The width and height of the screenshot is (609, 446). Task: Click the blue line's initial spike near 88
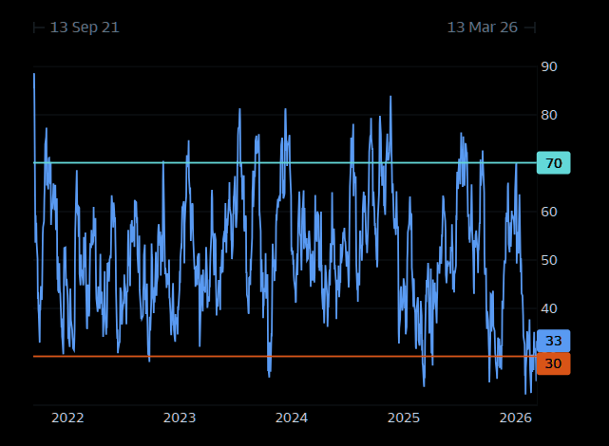coord(34,75)
